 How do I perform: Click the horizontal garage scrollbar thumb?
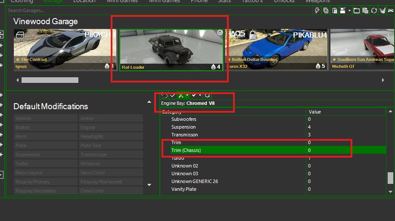[50, 80]
